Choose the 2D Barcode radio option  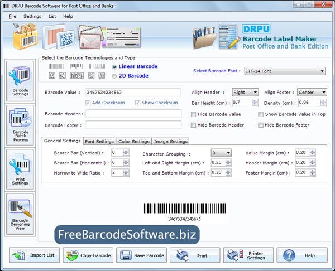(114, 76)
